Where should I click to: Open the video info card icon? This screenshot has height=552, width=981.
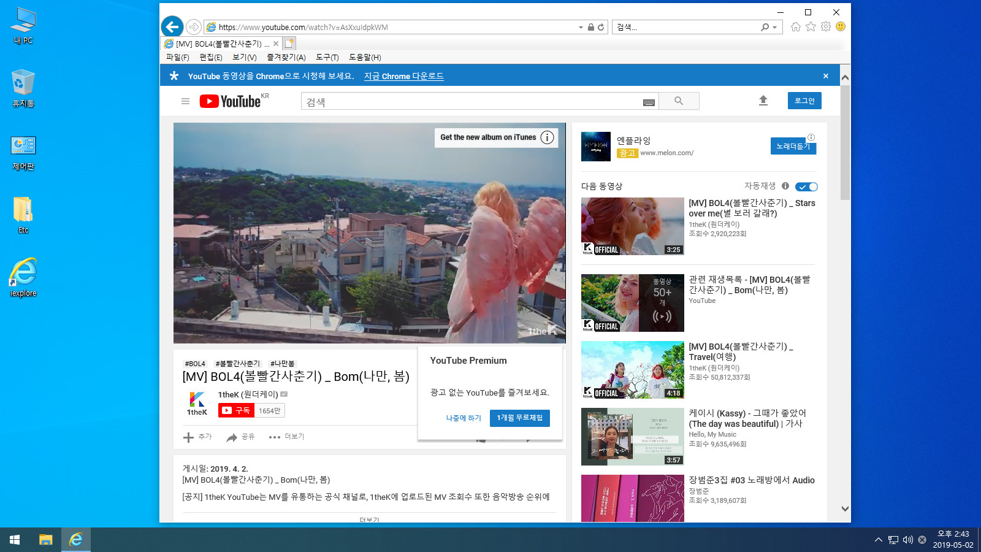coord(548,137)
